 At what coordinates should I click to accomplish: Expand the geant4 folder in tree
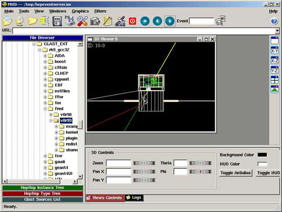point(45,168)
